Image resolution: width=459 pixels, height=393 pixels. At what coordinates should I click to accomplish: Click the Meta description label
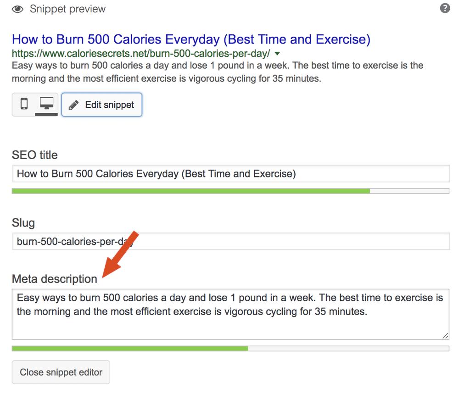[x=55, y=279]
